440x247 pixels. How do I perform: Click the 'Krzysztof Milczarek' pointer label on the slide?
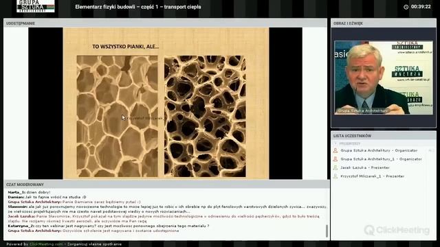(x=145, y=119)
